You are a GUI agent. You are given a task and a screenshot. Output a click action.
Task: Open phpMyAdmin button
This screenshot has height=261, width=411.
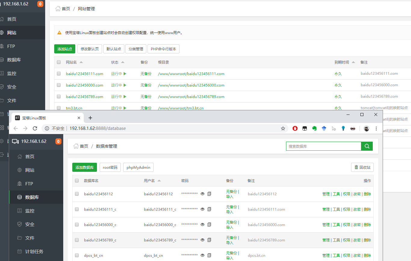point(138,167)
